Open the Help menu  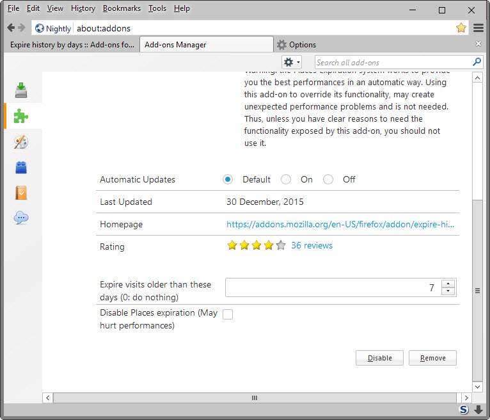pos(182,8)
